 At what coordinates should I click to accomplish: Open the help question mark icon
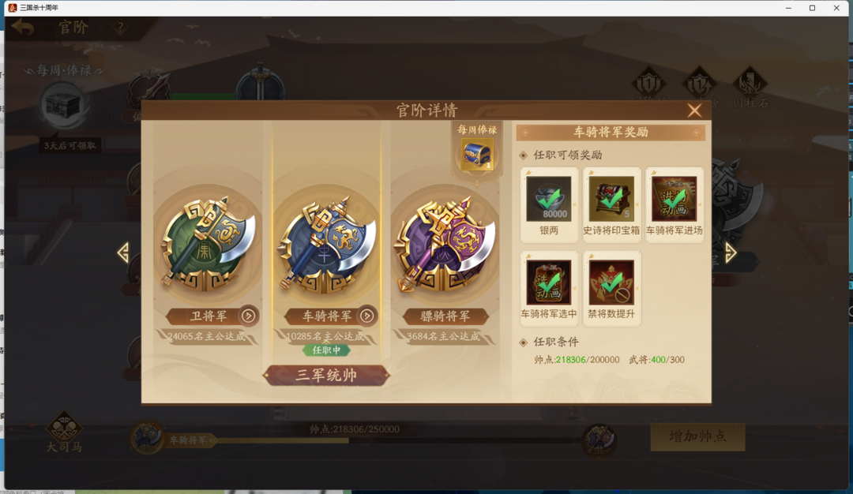pyautogui.click(x=120, y=27)
